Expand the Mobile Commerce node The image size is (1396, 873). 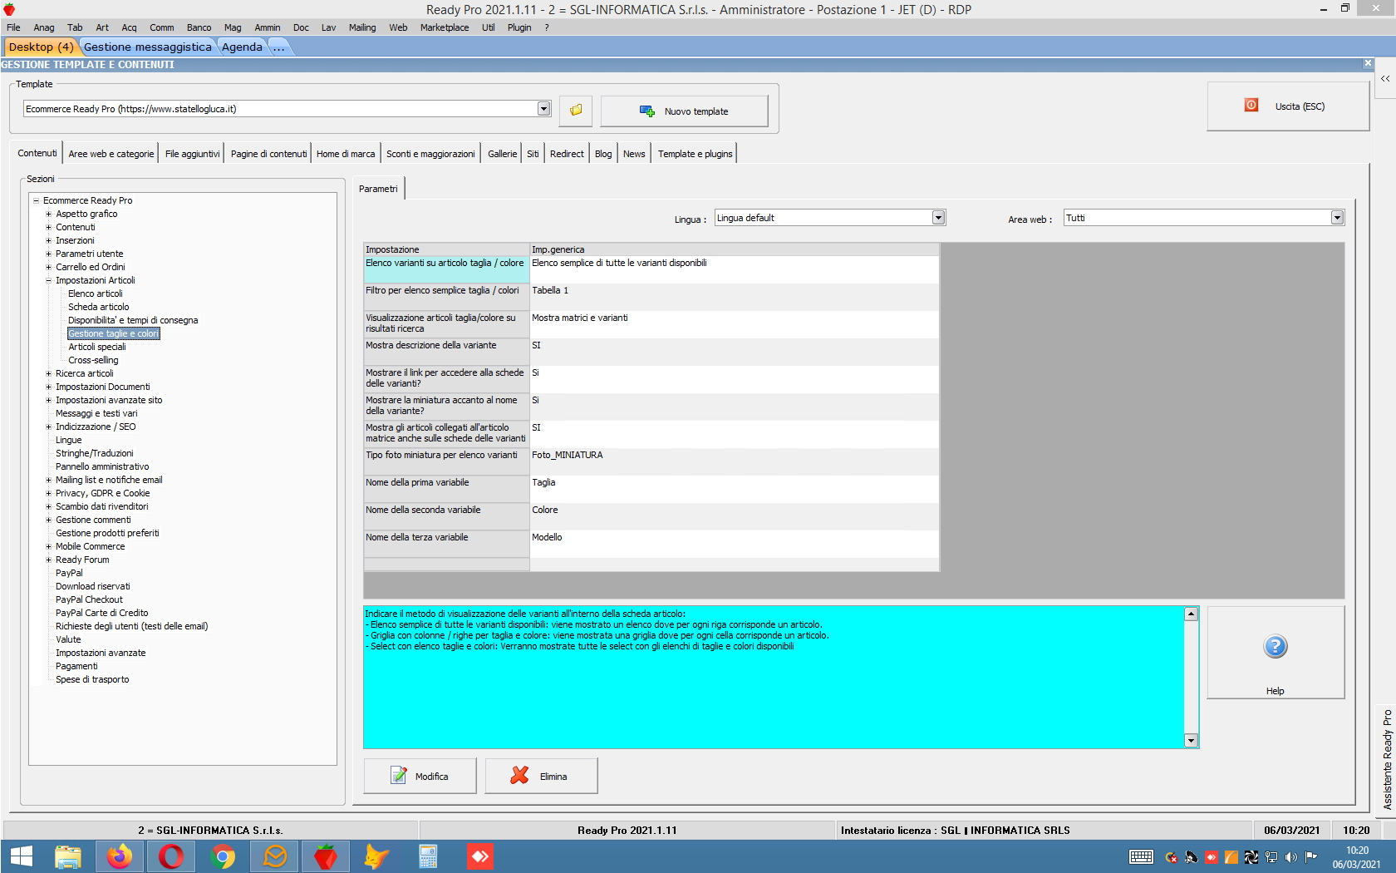(x=48, y=546)
